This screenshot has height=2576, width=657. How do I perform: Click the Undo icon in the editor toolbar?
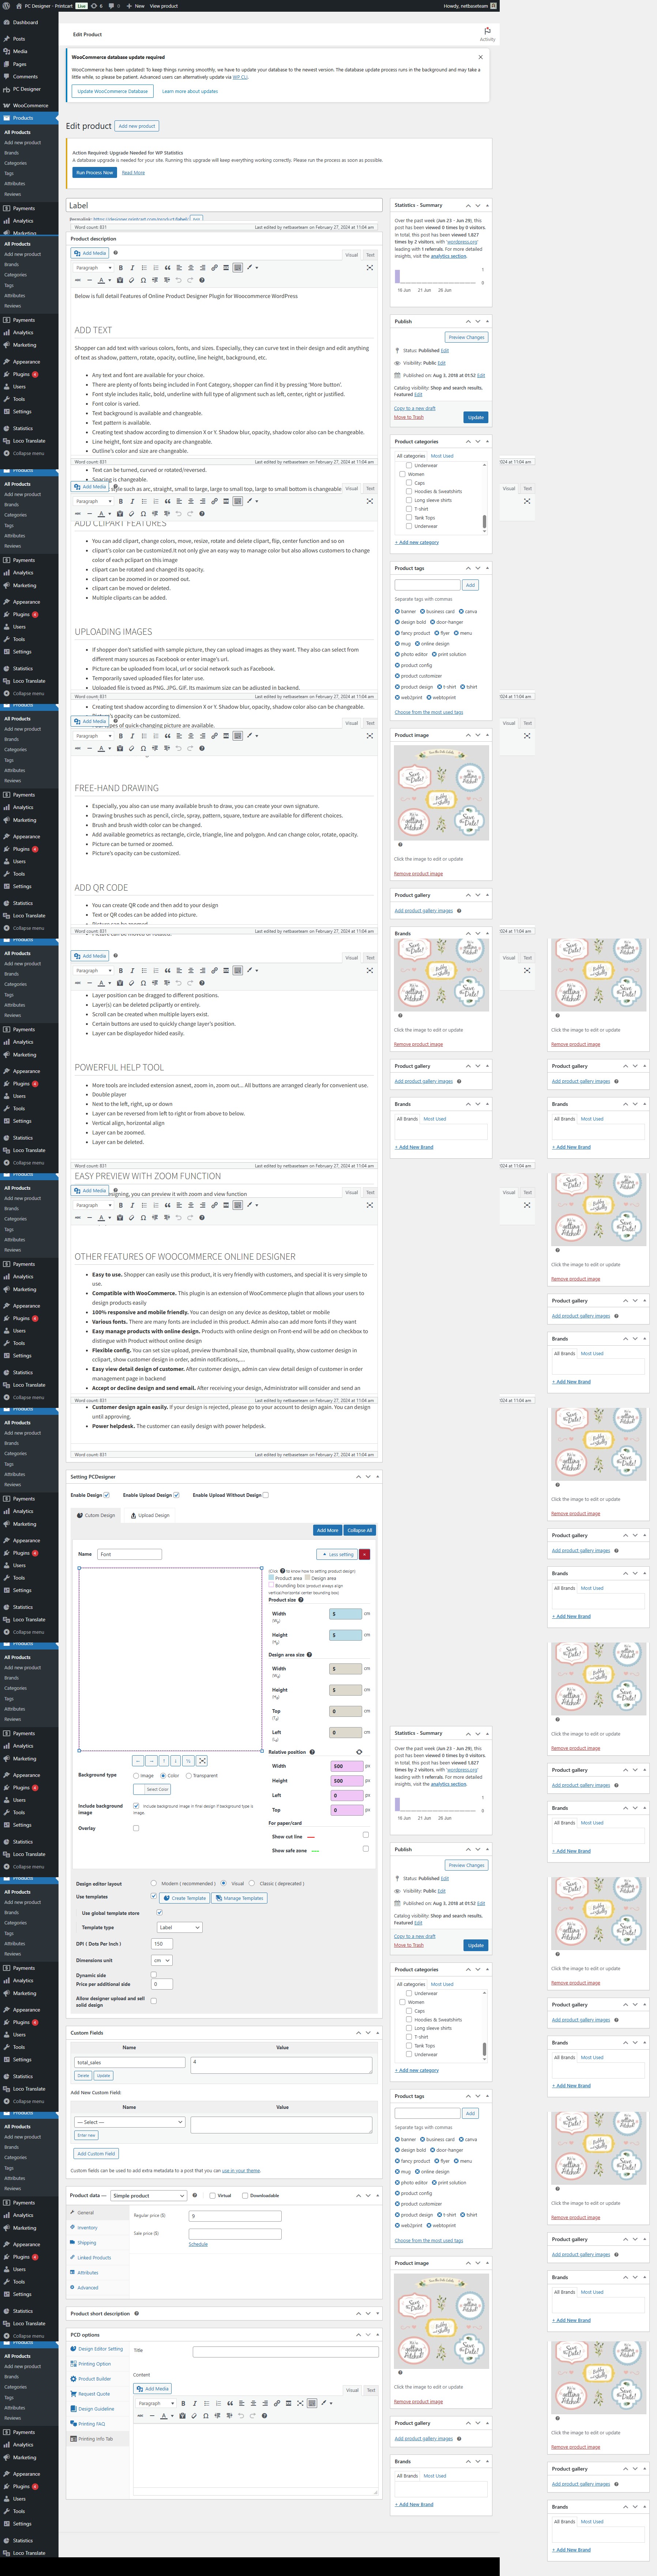pos(178,280)
